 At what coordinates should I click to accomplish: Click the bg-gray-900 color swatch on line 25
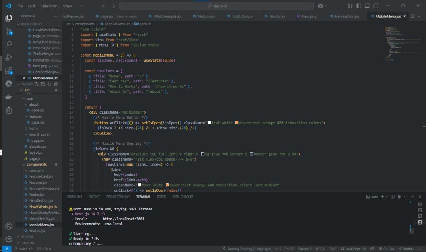pos(203,154)
